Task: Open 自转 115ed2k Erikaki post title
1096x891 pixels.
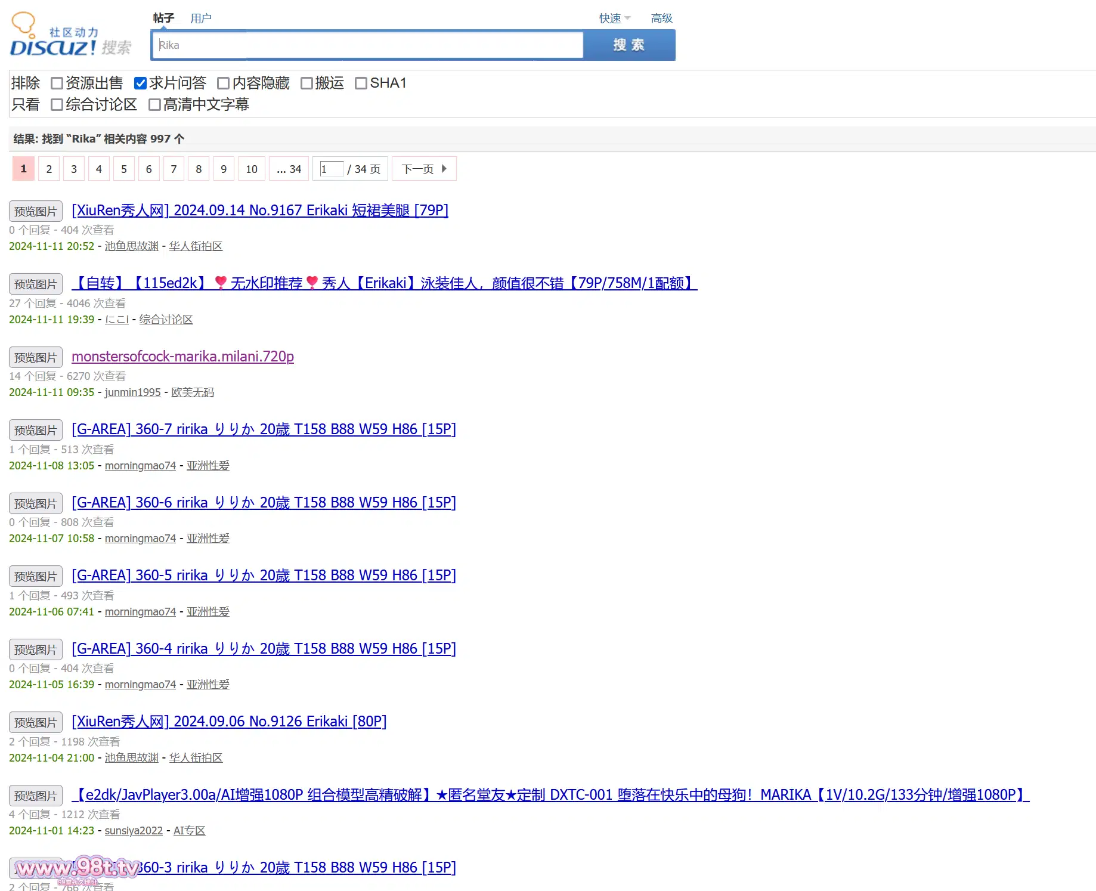Action: [x=385, y=283]
